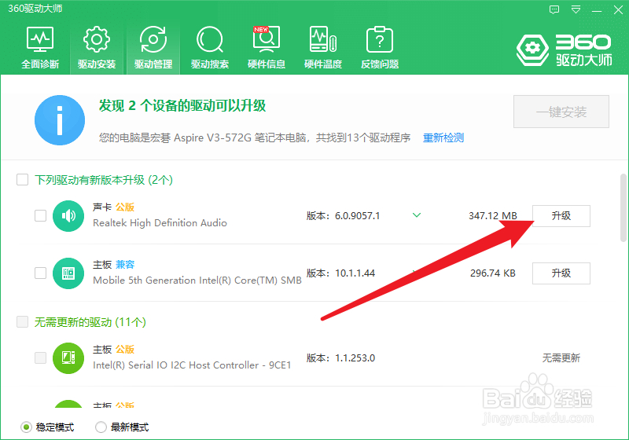The height and width of the screenshot is (440, 629).
Task: Check 无需更新的驱动 group checkbox
Action: point(23,322)
